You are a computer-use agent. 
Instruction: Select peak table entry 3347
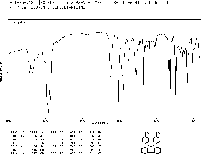(18, 143)
